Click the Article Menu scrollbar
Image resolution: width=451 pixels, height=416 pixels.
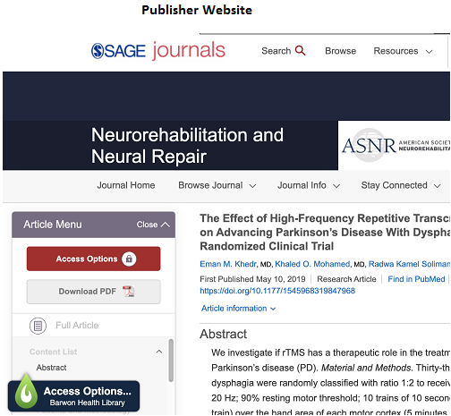tap(171, 361)
